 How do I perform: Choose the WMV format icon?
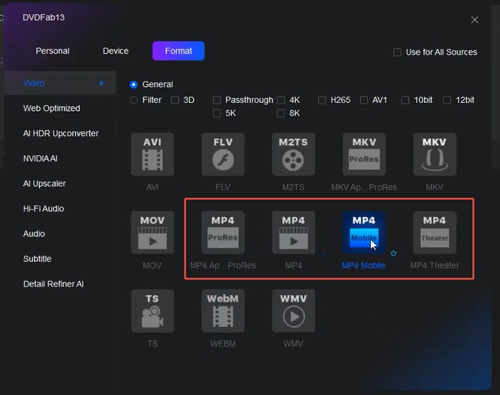(x=294, y=311)
